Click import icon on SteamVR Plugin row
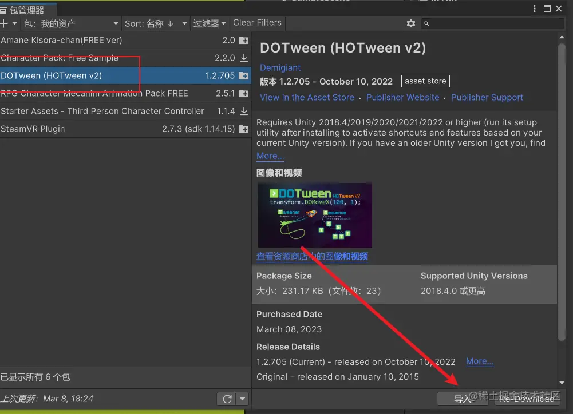573x414 pixels. [244, 129]
